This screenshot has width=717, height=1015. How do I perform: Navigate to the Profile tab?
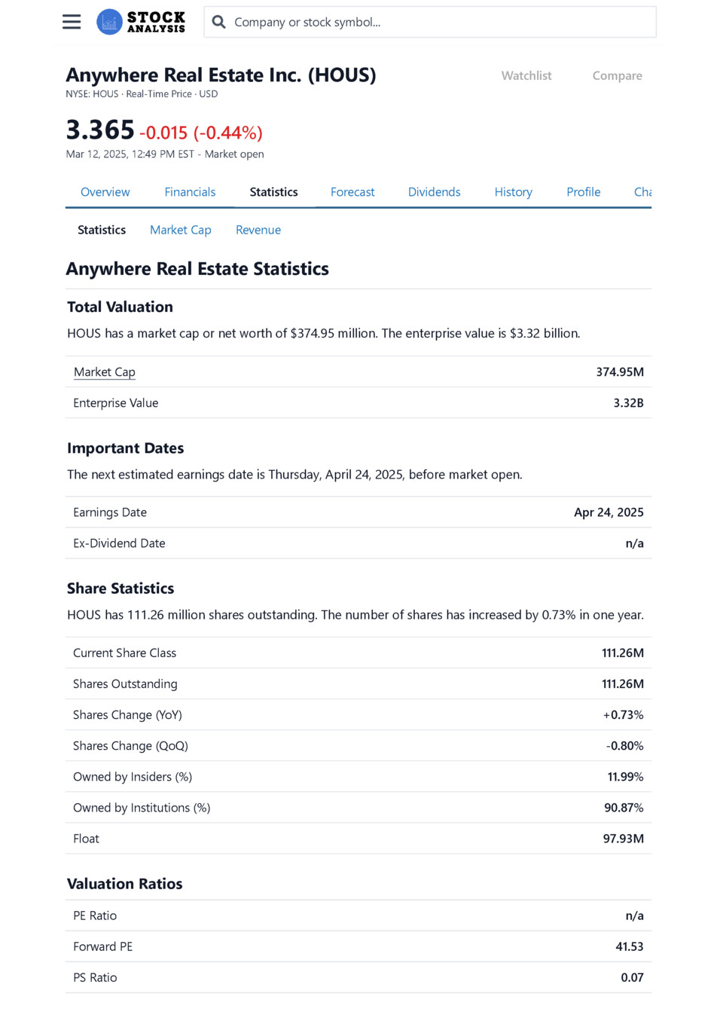click(583, 192)
